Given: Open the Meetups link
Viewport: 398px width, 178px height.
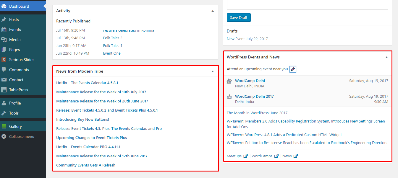Looking at the screenshot, I should tap(234, 156).
